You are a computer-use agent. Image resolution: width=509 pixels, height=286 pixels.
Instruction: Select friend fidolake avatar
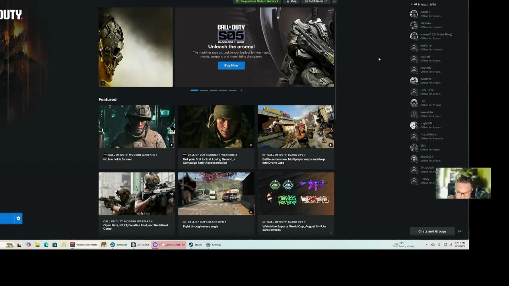point(414,25)
